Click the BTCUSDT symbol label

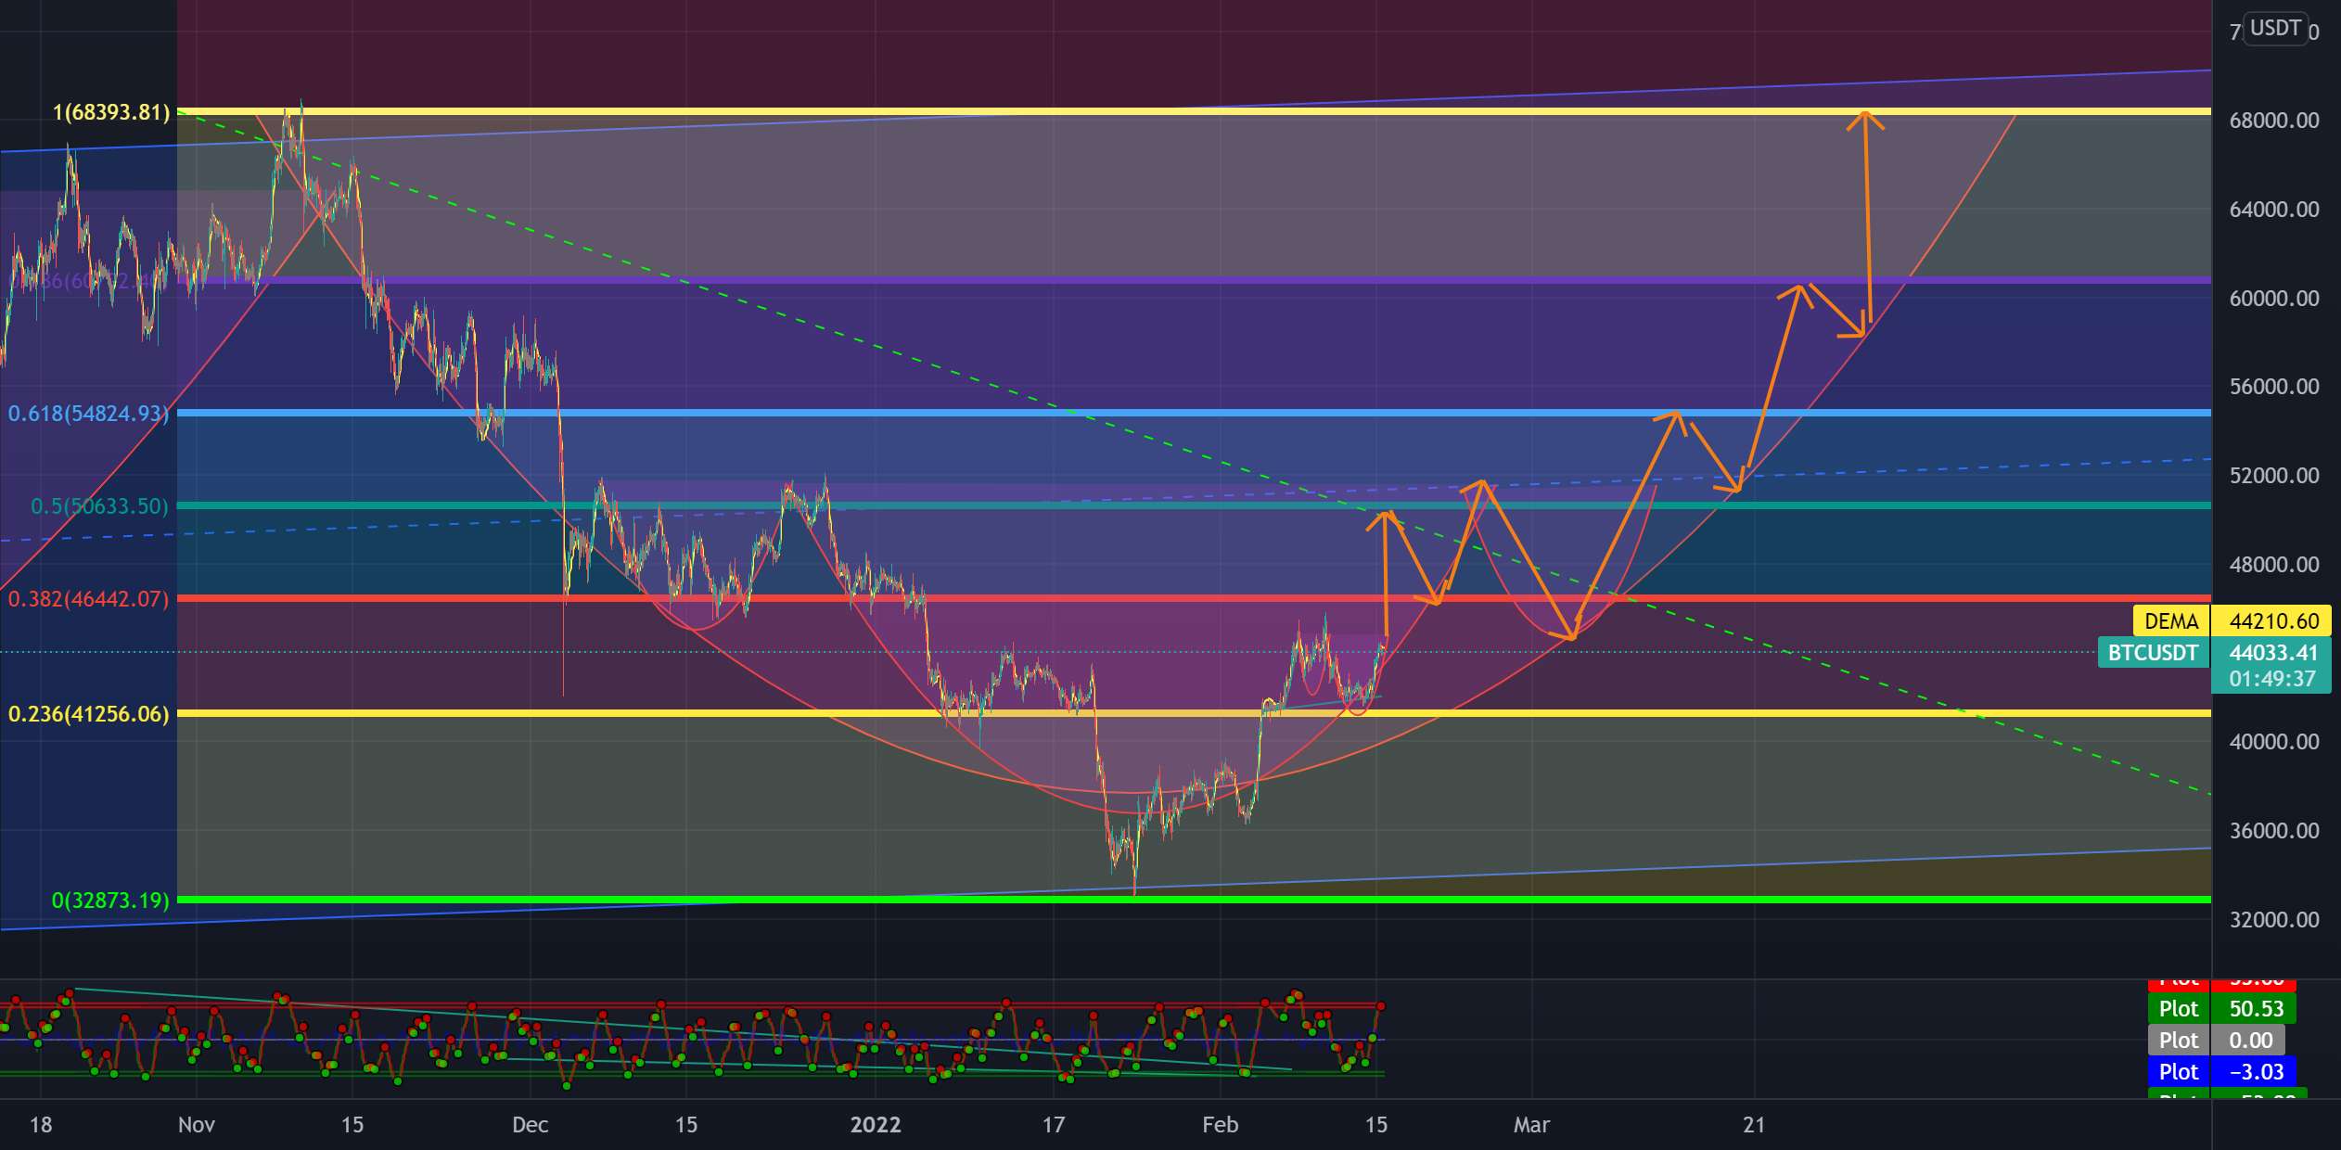click(2153, 652)
